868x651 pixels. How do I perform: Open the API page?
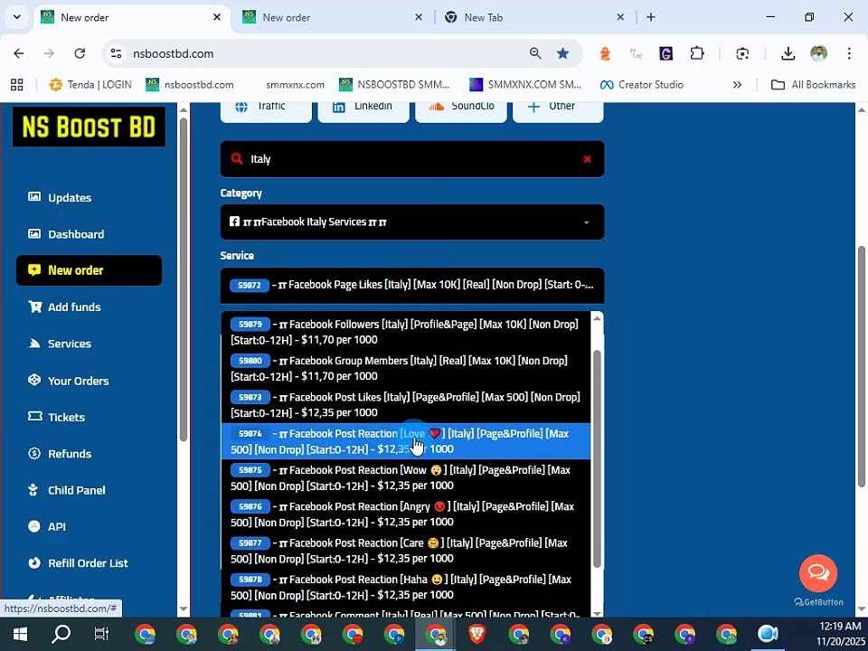(x=47, y=526)
